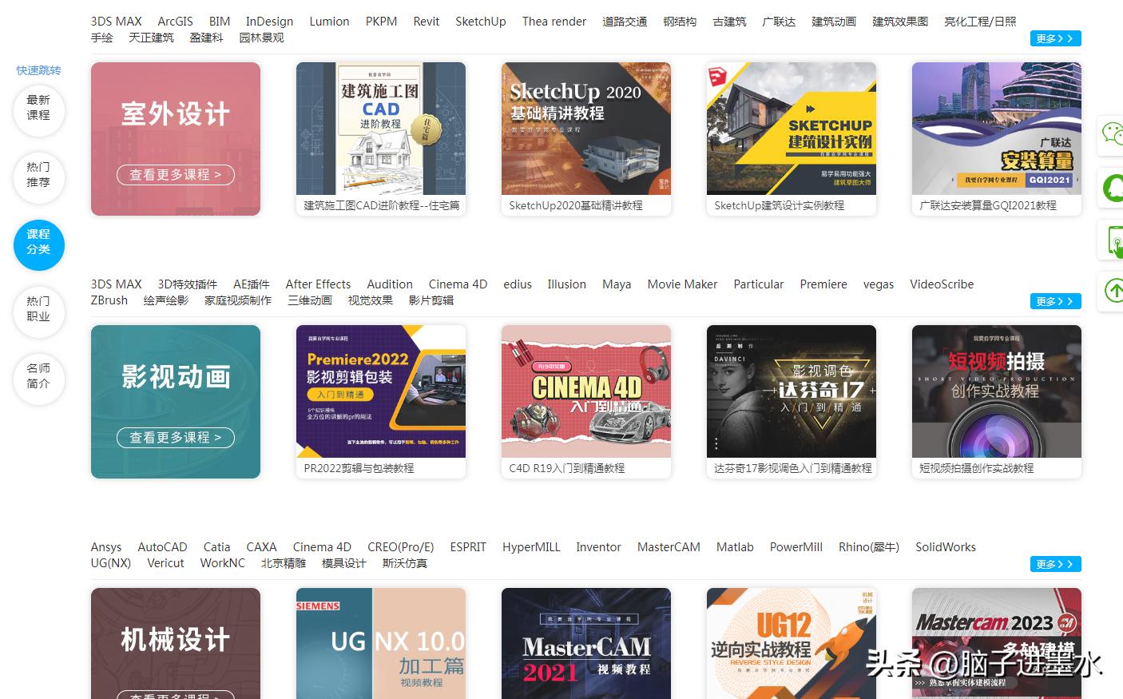The image size is (1123, 699).
Task: Open the SketchUp2020基础精讲教程 course title link
Action: tap(576, 205)
